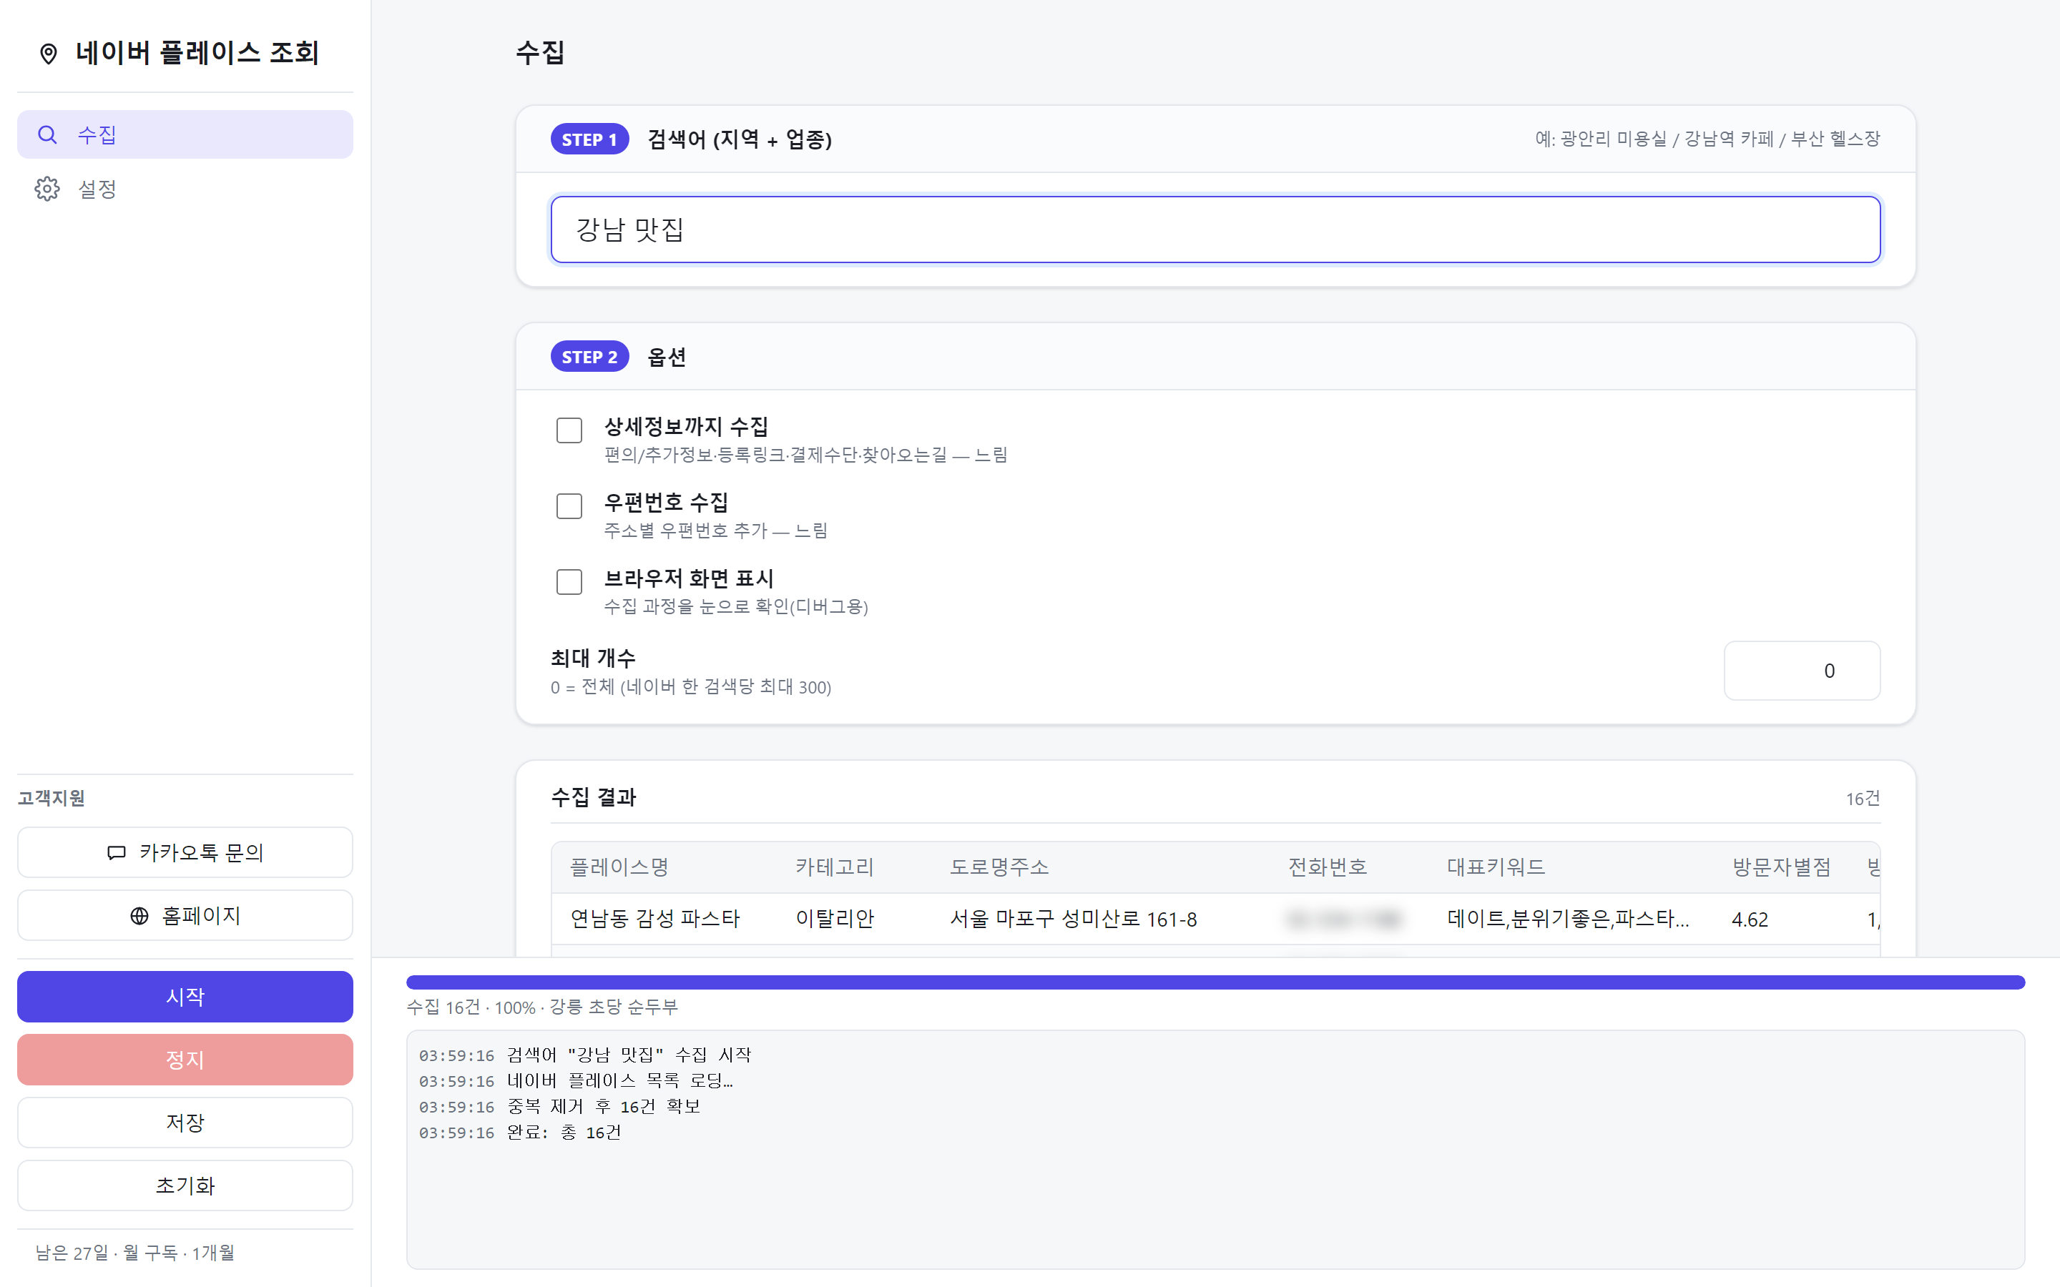The height and width of the screenshot is (1287, 2060).
Task: Enable 브라우저 화면 표시 checkbox
Action: click(x=569, y=581)
